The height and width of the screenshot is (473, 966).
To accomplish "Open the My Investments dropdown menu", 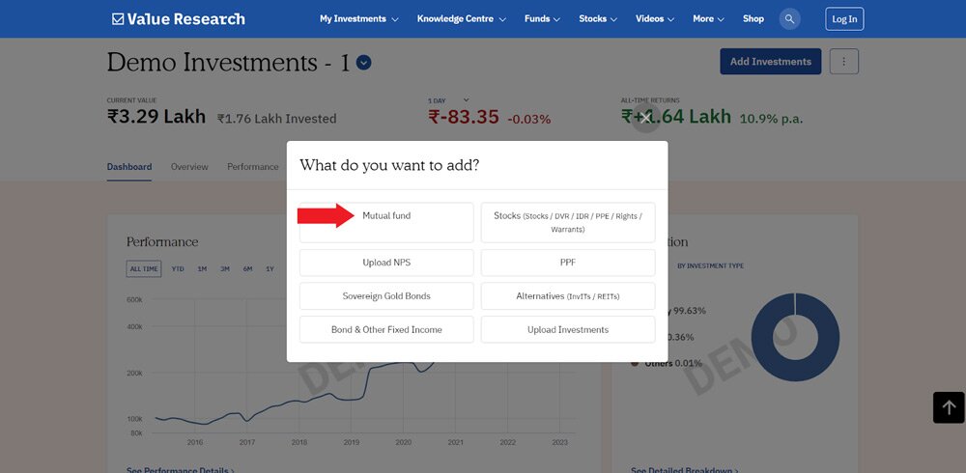I will (358, 18).
